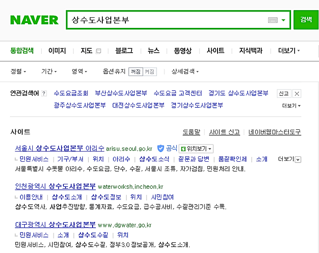Click the help icon beside 연관검색어
This screenshot has height=253, width=319.
tap(44, 93)
